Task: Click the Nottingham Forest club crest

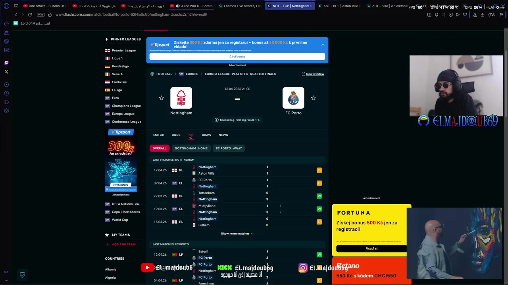Action: [181, 98]
